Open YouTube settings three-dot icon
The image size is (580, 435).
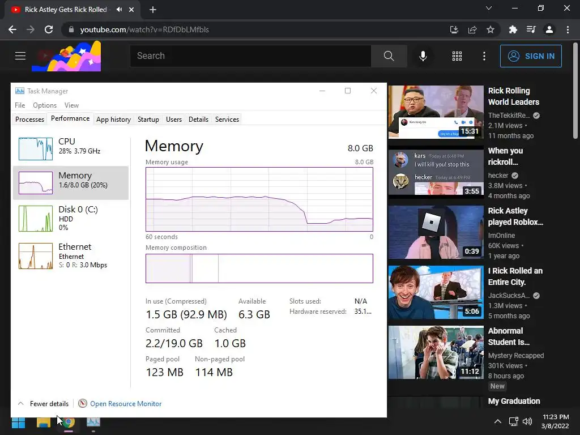pyautogui.click(x=484, y=56)
